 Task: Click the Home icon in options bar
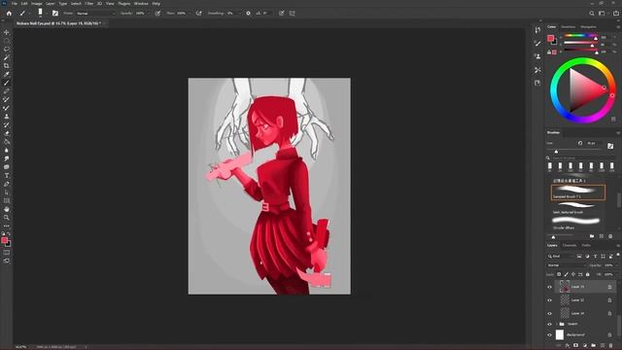coord(9,13)
